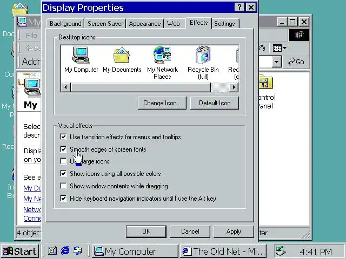This screenshot has height=259, width=346.
Task: Click the desktop icons scrollbar right arrow
Action: tap(234, 87)
